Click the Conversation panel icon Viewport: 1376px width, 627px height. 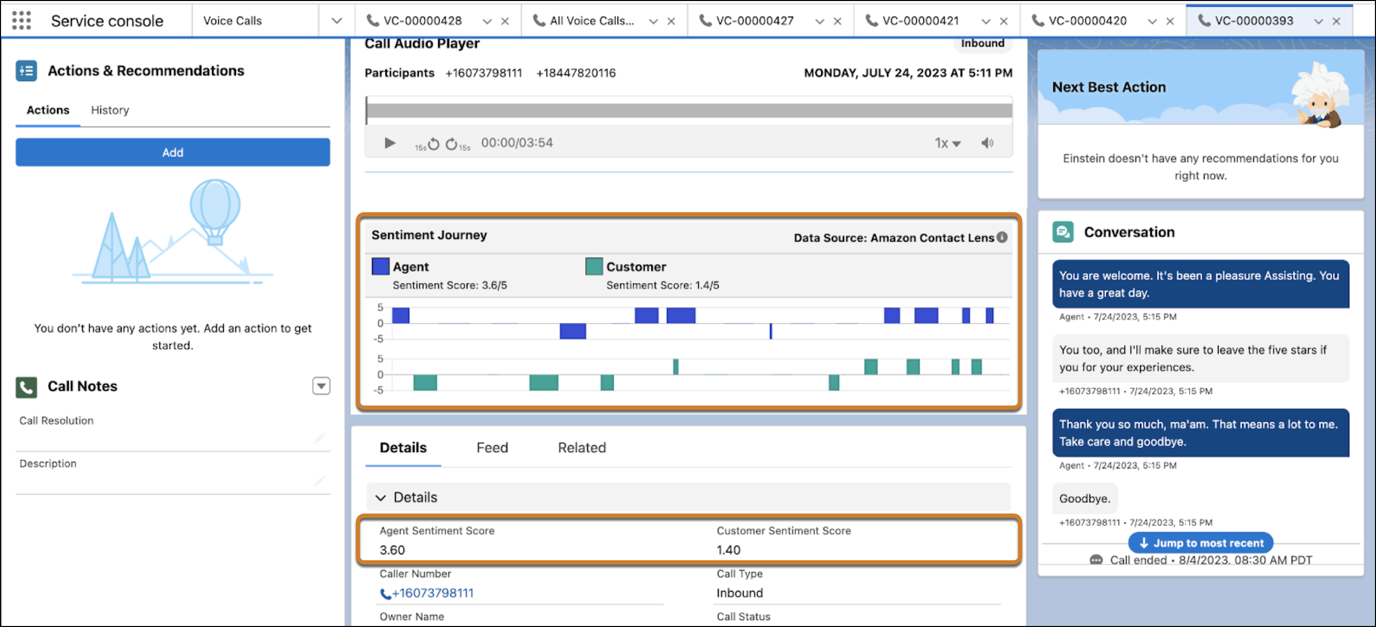point(1063,232)
